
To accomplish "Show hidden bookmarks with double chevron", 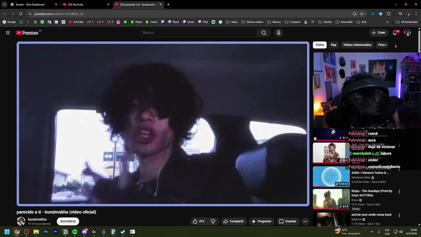I will pyautogui.click(x=387, y=22).
